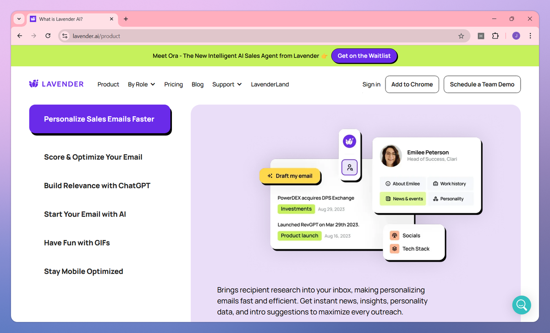Open a new tab with plus icon
Screen dimensions: 550x333
126,19
